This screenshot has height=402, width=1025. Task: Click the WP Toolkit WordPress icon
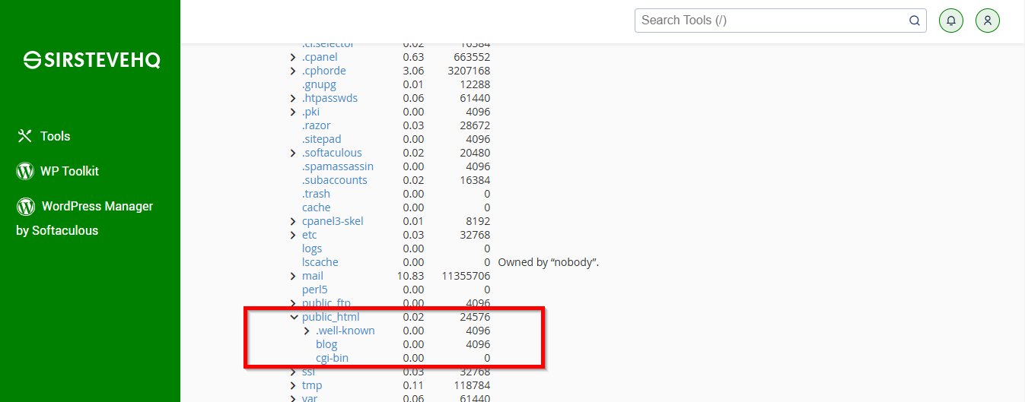(x=25, y=171)
